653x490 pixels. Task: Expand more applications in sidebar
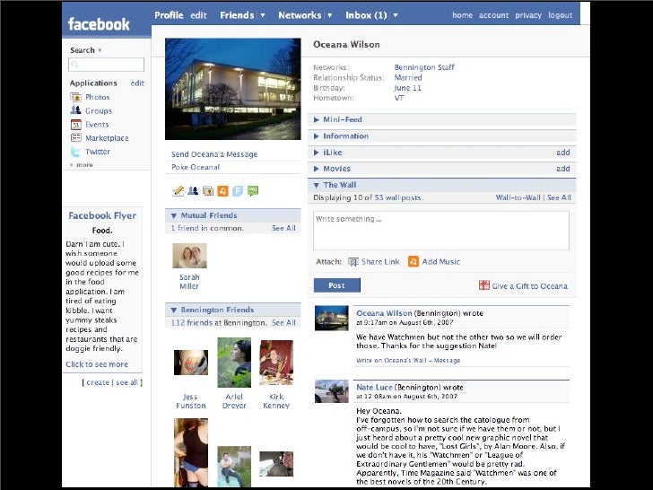coord(82,165)
